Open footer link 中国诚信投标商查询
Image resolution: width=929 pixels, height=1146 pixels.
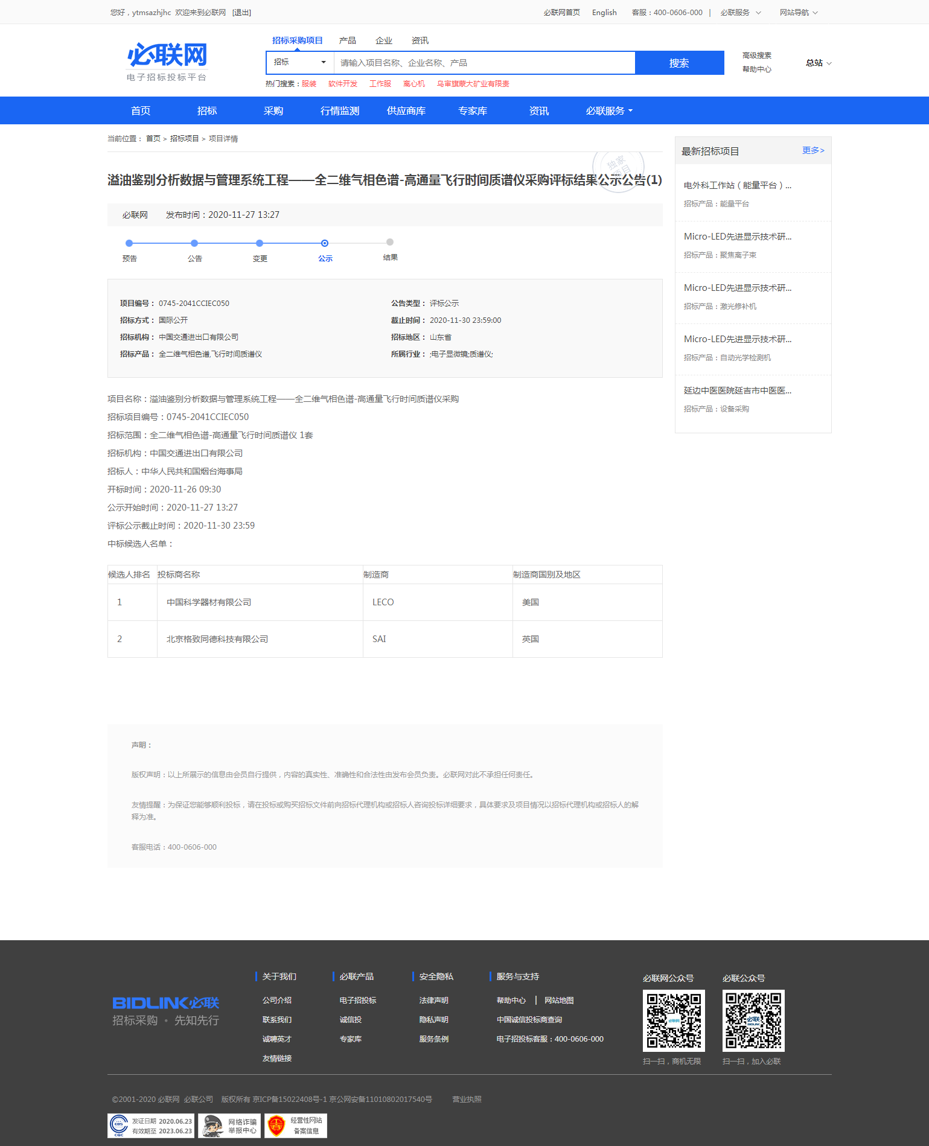click(x=529, y=1019)
